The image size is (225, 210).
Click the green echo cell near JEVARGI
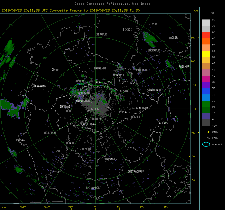tap(150, 39)
